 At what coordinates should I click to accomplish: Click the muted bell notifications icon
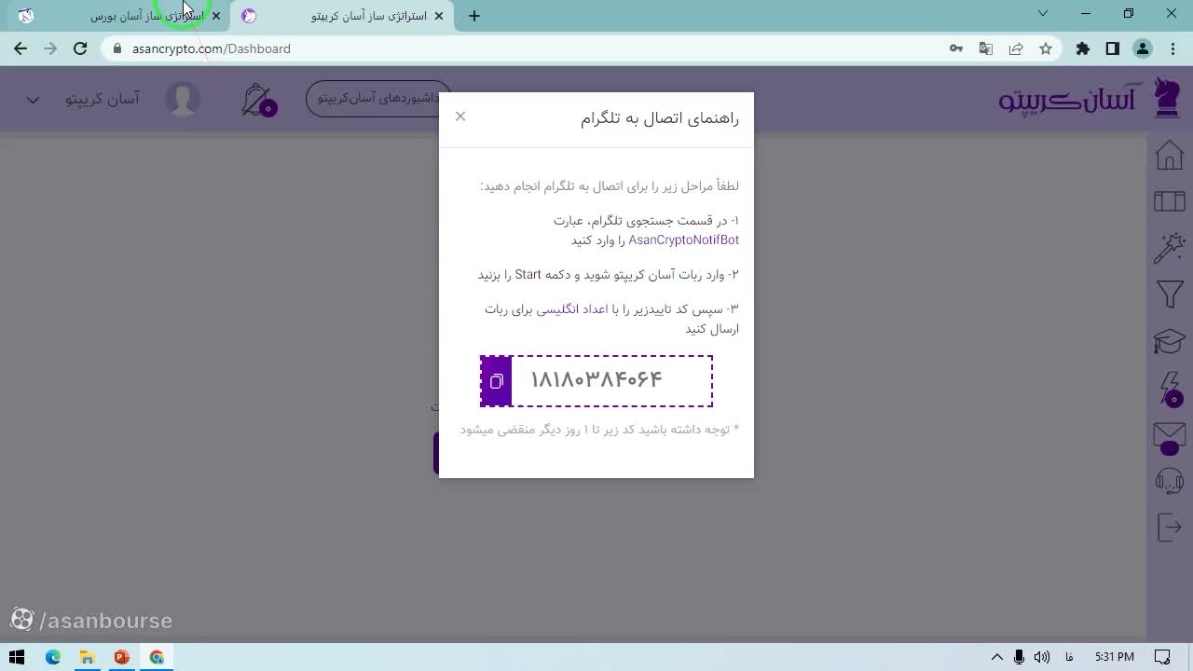(258, 100)
